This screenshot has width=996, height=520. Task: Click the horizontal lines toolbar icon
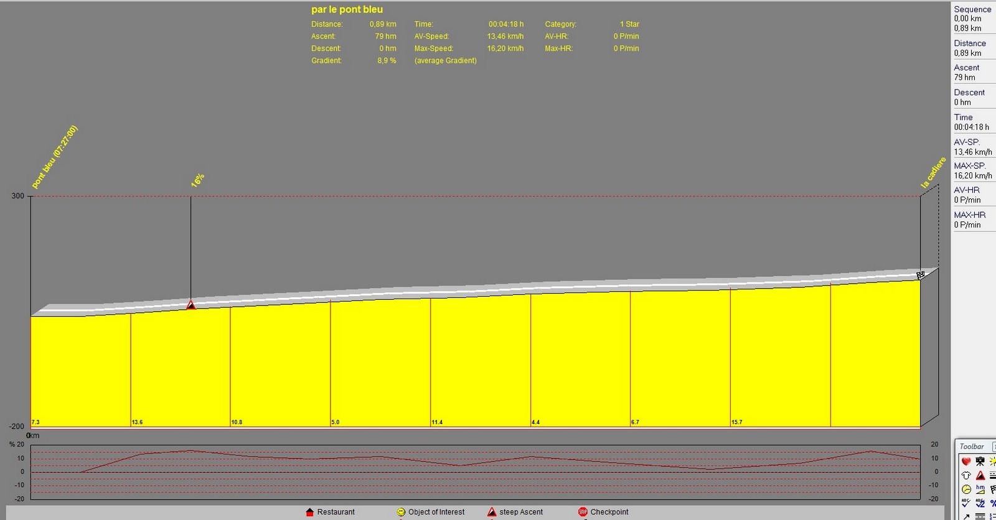[x=993, y=475]
